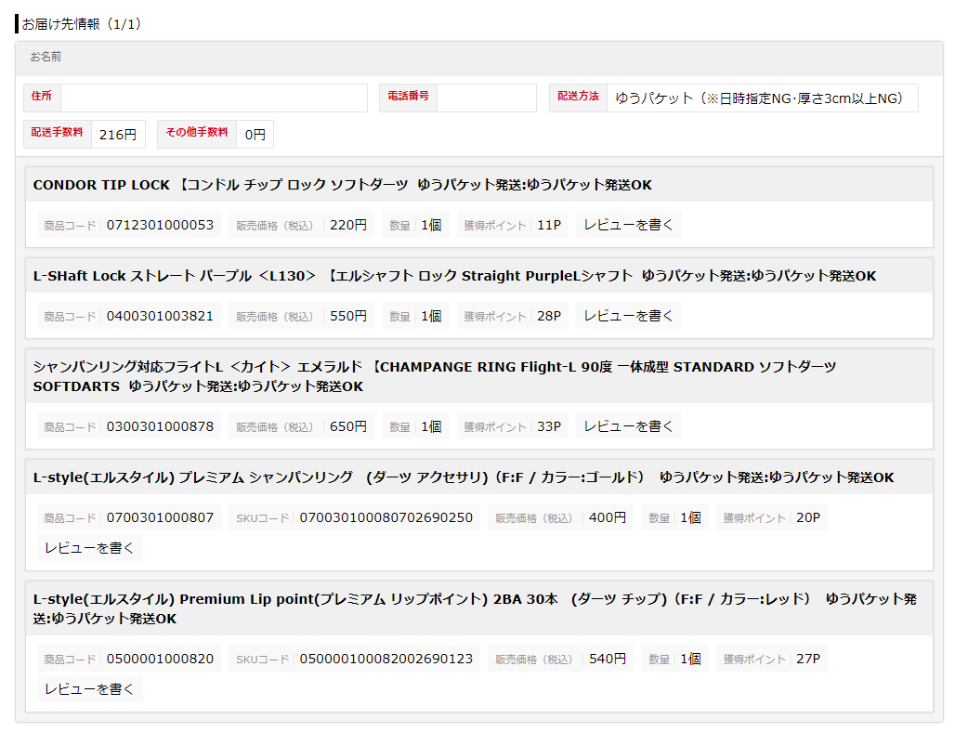Click the 28P earned points value
Image resolution: width=955 pixels, height=732 pixels.
pyautogui.click(x=549, y=316)
